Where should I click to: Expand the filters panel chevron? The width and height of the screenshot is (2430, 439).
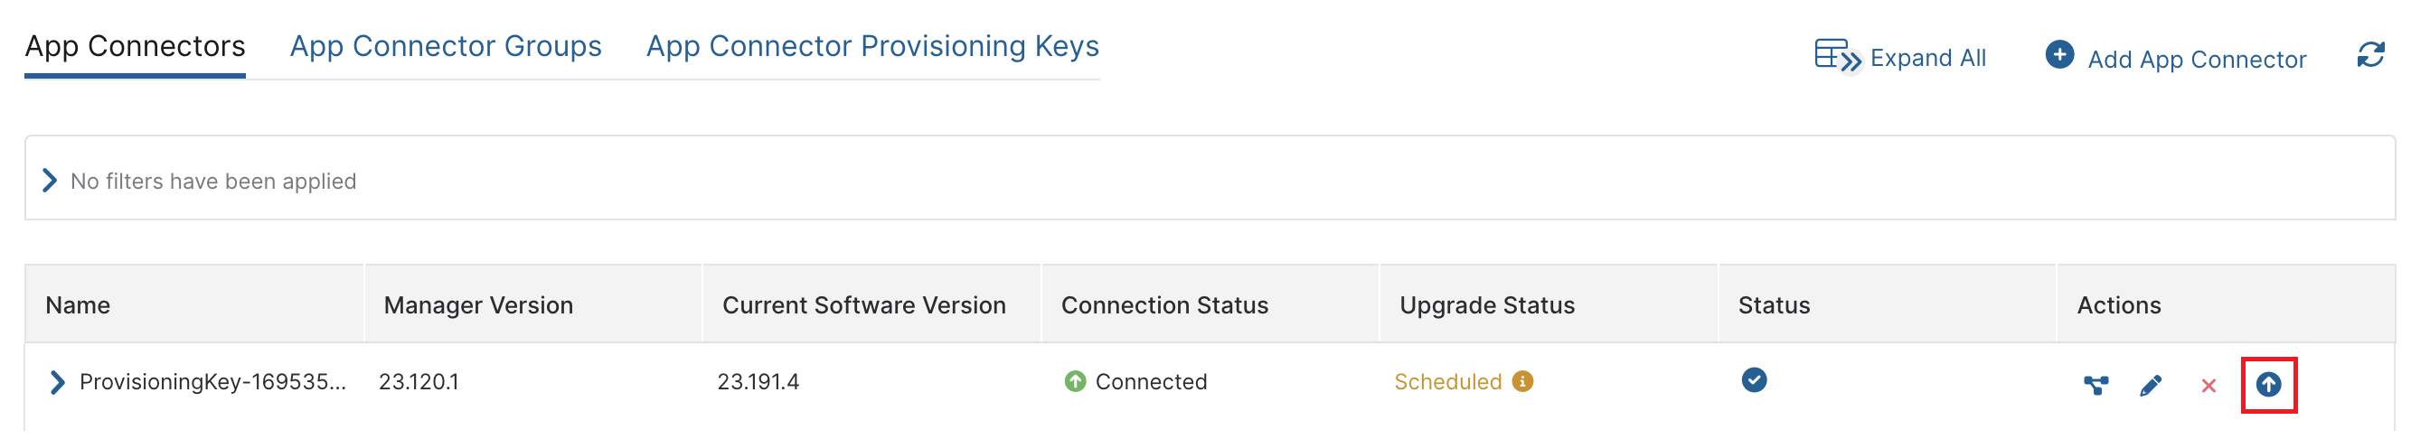point(50,180)
